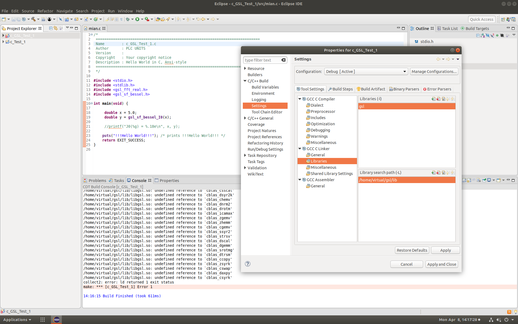Image resolution: width=518 pixels, height=324 pixels.
Task: Click the Apply button
Action: pyautogui.click(x=445, y=250)
